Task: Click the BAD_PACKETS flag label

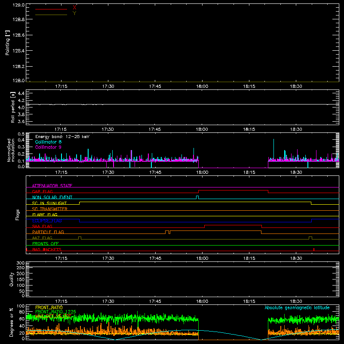Action: click(47, 249)
